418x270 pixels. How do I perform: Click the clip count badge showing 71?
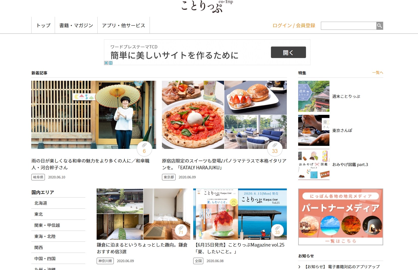(181, 230)
